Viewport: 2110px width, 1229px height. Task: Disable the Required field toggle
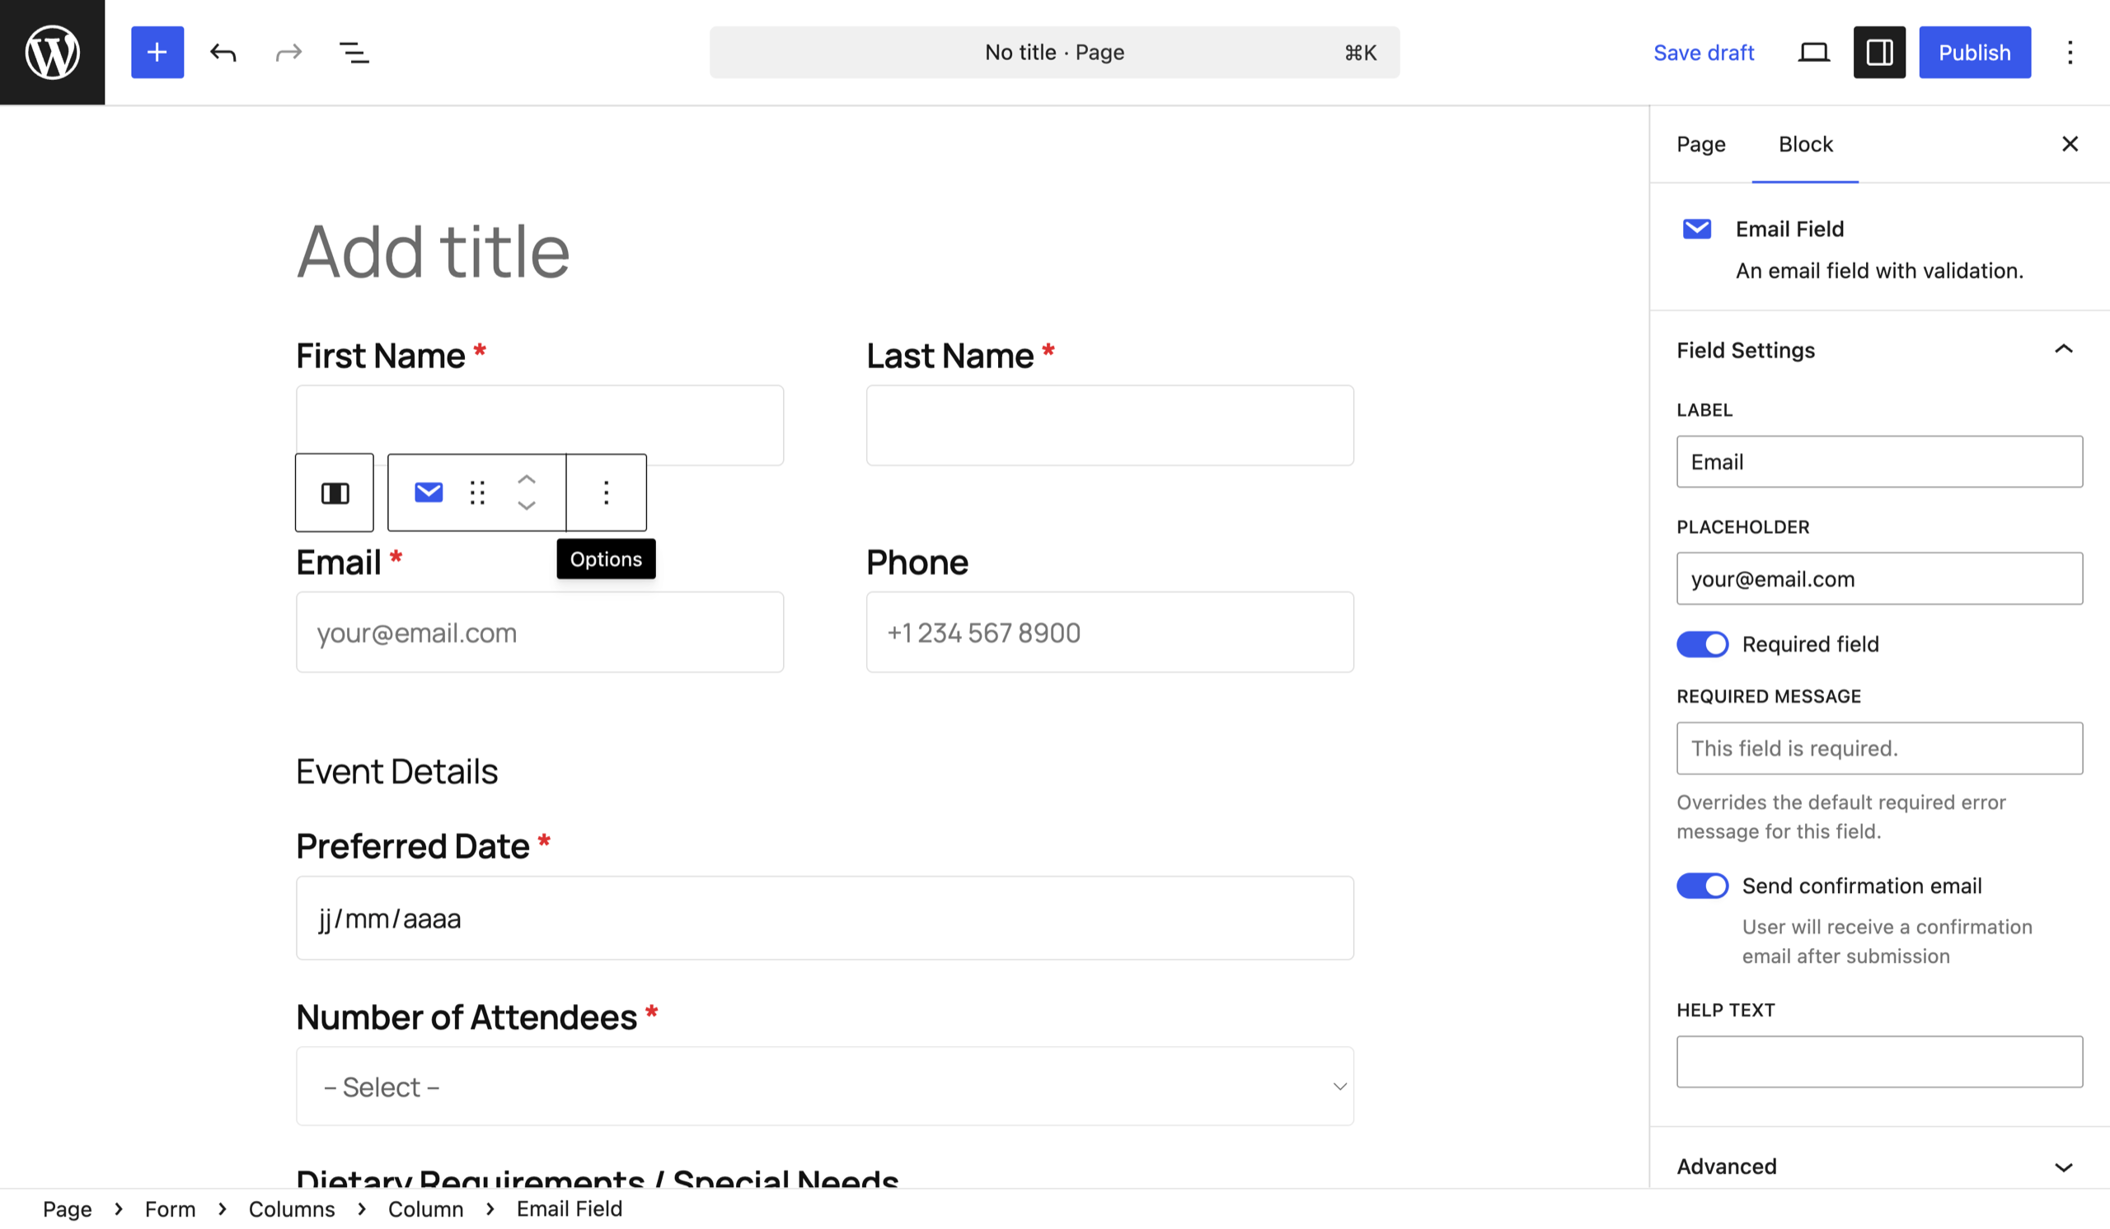1701,644
